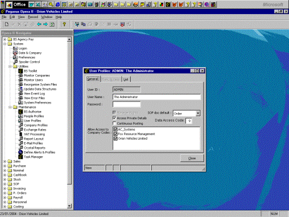This screenshot has width=289, height=217.
Task: Open User Profiles in the navigator
Action: point(33,121)
